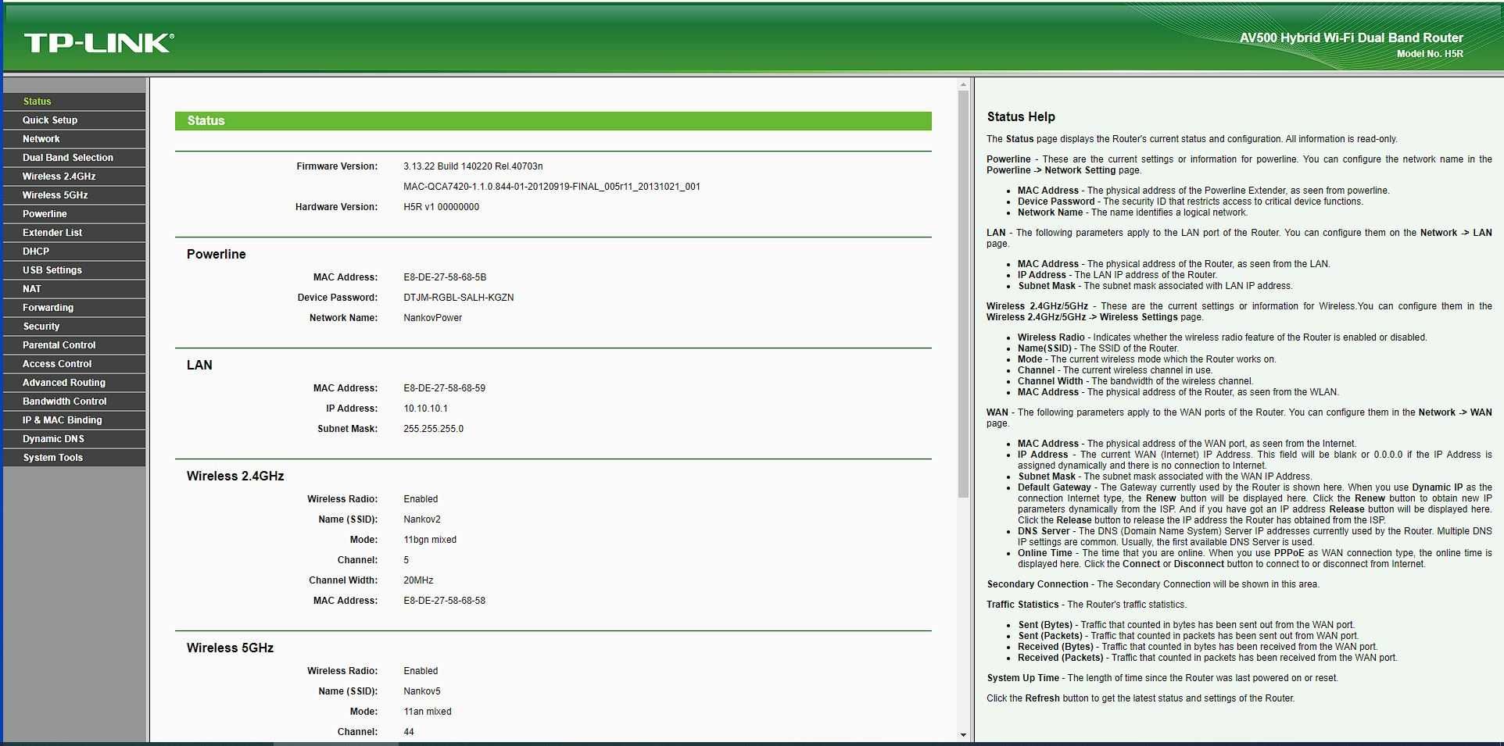Click the Wireless 5GHz section heading
Image resolution: width=1504 pixels, height=746 pixels.
pyautogui.click(x=230, y=648)
